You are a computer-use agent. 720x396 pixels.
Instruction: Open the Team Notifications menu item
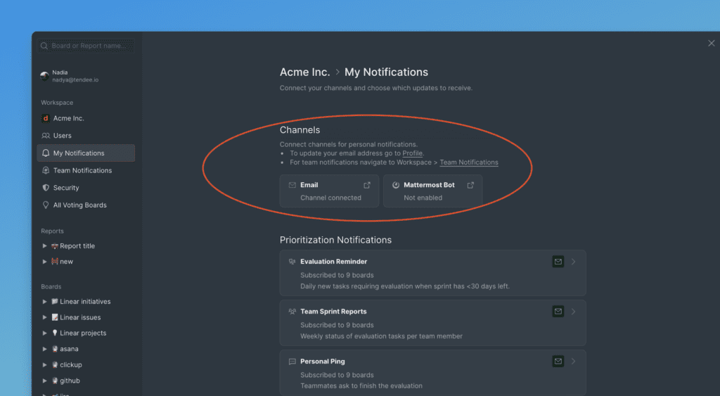pyautogui.click(x=82, y=170)
